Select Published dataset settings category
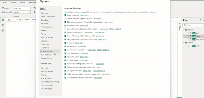Image resolution: width=204 pixels, height=98 pixels. pyautogui.click(x=50, y=82)
